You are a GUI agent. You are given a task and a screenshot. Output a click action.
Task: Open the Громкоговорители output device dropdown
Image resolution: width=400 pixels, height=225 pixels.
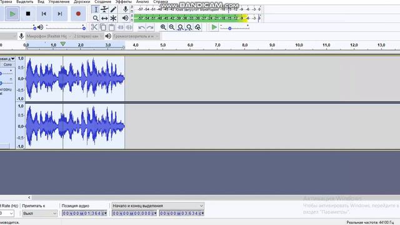click(x=136, y=36)
